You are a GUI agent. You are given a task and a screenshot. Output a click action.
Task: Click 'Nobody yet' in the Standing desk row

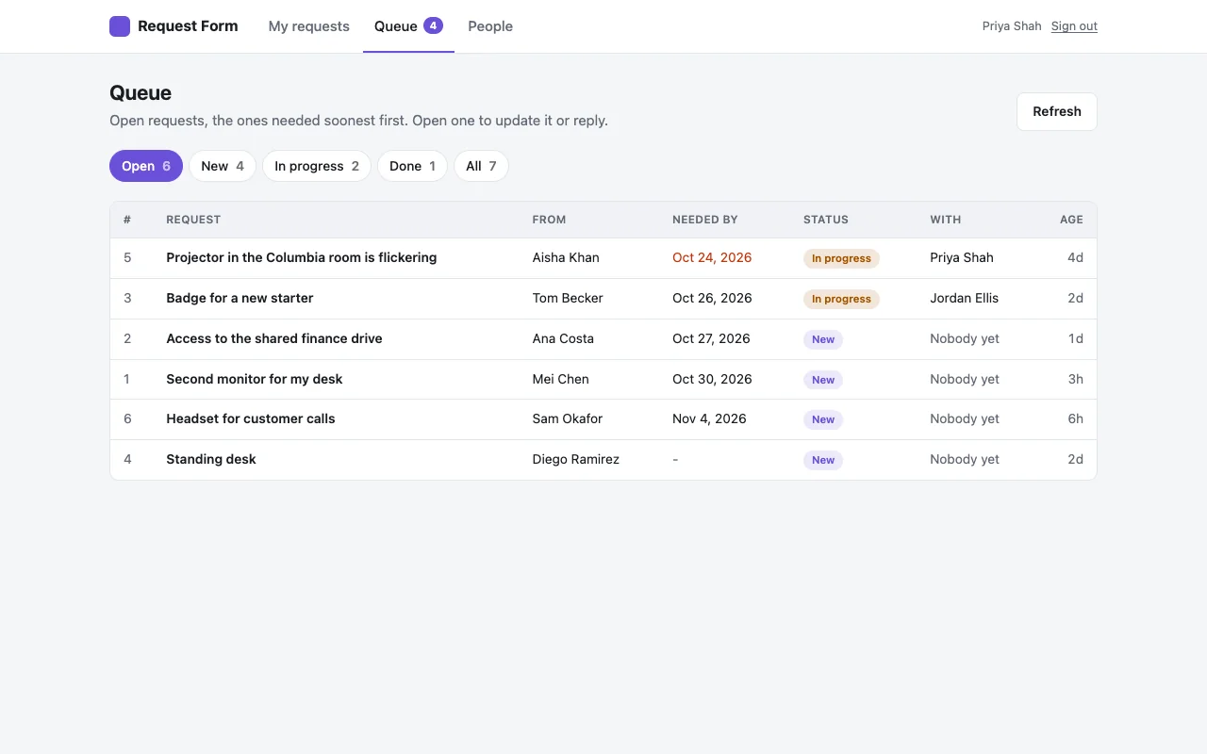click(965, 459)
